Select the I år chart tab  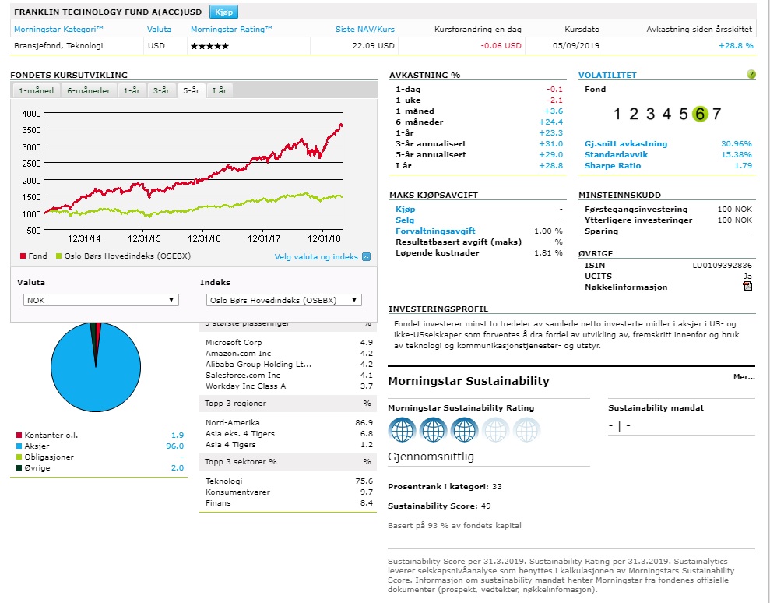(x=220, y=90)
